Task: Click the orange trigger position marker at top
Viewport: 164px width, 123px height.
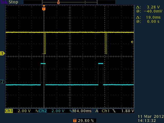Action: (x=44, y=8)
